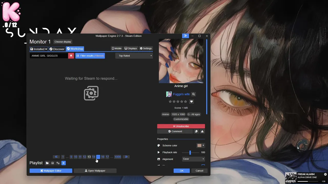The height and width of the screenshot is (184, 328).
Task: Open the Settings tab
Action: coord(146,48)
